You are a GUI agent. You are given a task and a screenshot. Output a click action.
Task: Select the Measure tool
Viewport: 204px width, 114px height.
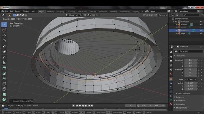pos(4,63)
